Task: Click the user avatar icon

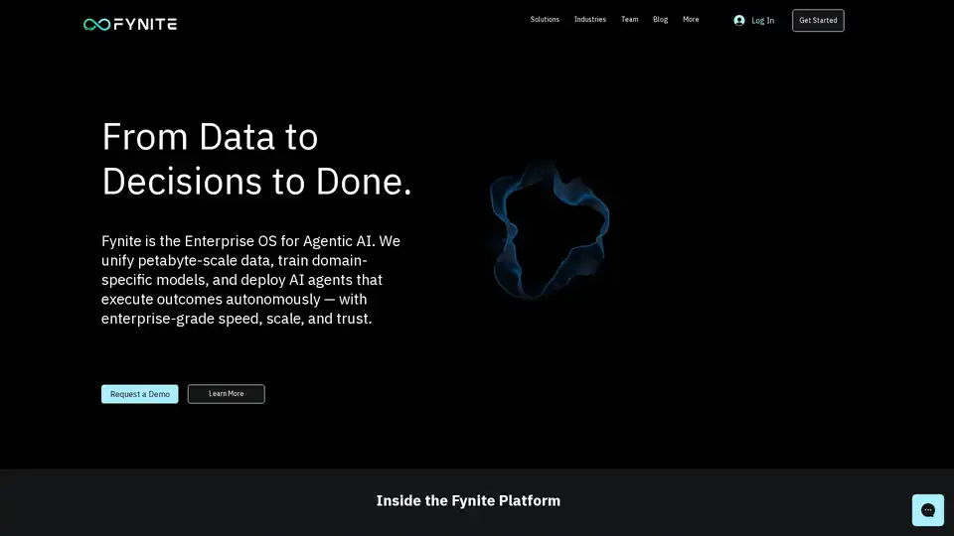Action: tap(738, 20)
